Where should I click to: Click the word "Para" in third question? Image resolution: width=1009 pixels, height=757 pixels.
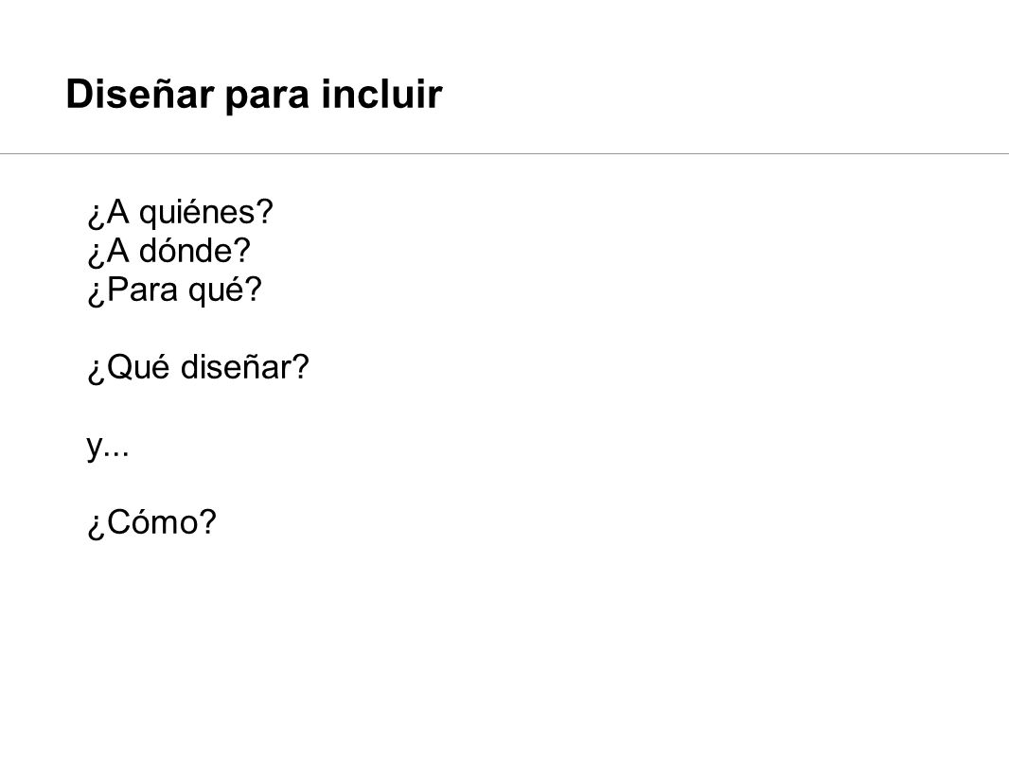click(x=142, y=290)
